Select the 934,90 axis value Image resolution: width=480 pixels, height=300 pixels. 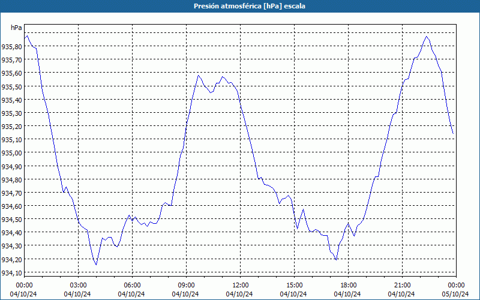[12, 166]
